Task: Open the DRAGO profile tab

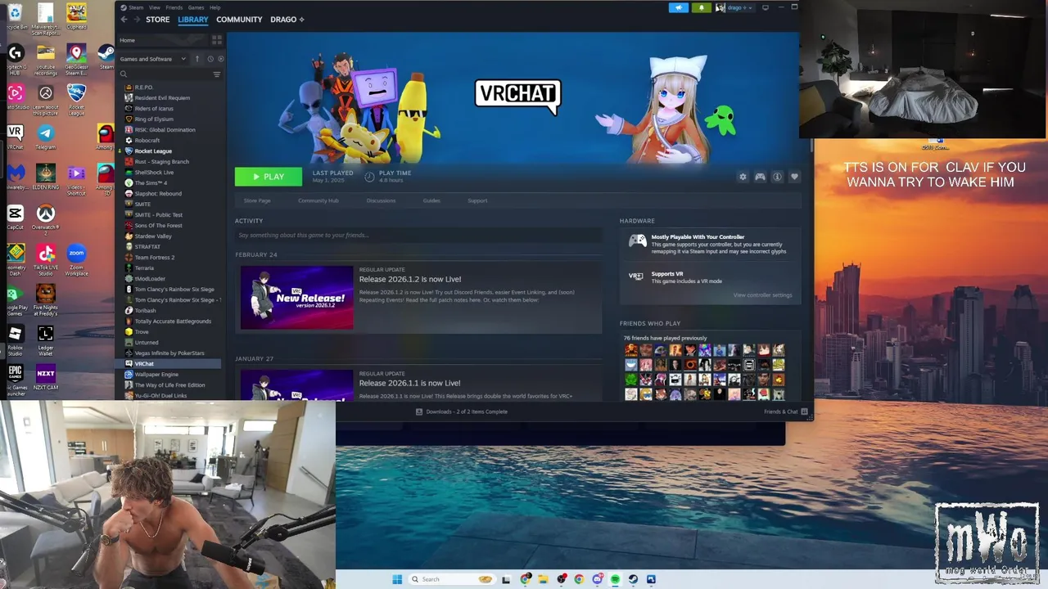Action: point(287,20)
